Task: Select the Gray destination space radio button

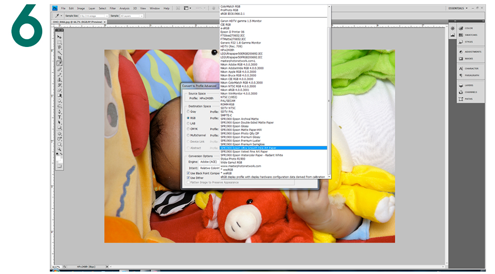Action: pos(188,112)
